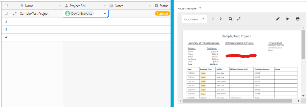Click the David Bravdica avatar icon

(x=68, y=13)
